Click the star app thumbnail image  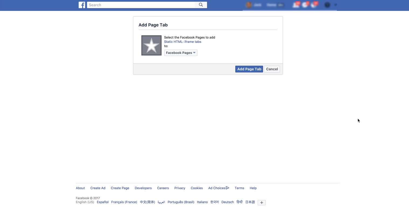point(151,45)
